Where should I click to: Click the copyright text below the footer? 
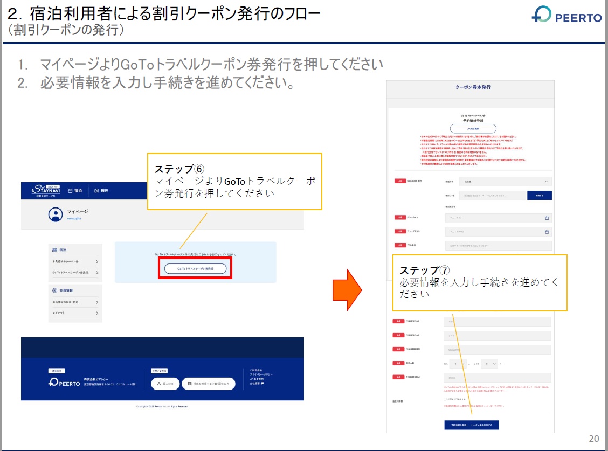coord(162,406)
